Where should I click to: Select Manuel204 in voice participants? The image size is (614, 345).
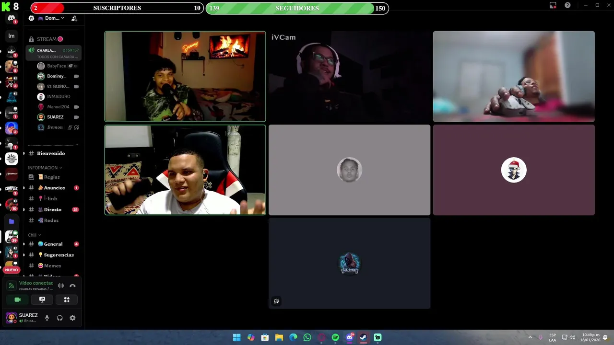58,107
